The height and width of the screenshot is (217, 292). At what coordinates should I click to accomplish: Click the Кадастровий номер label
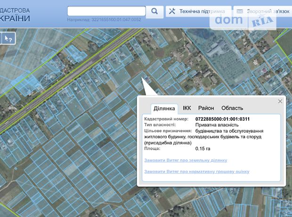click(x=166, y=119)
